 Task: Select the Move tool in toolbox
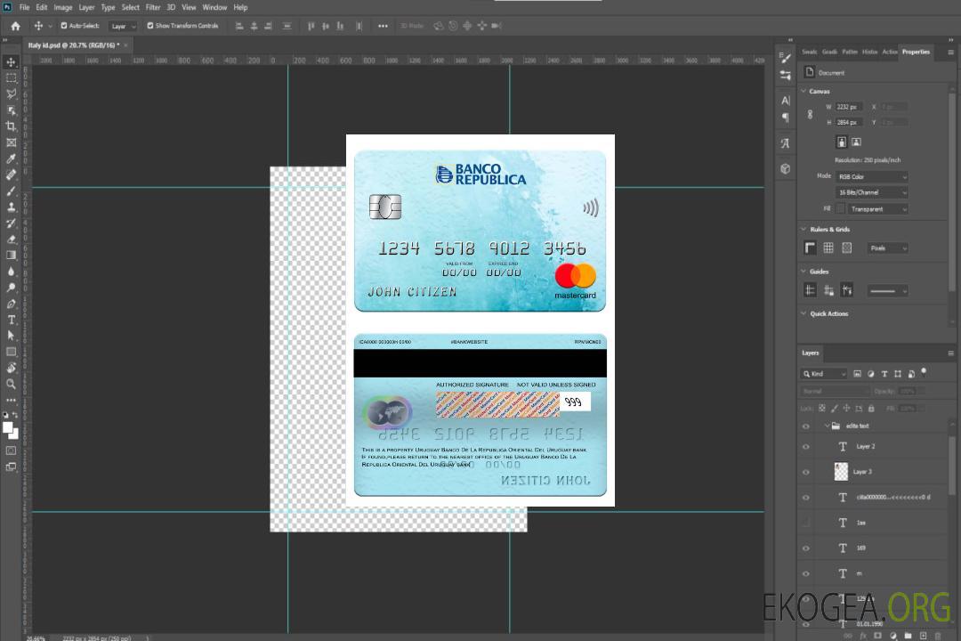(11, 62)
